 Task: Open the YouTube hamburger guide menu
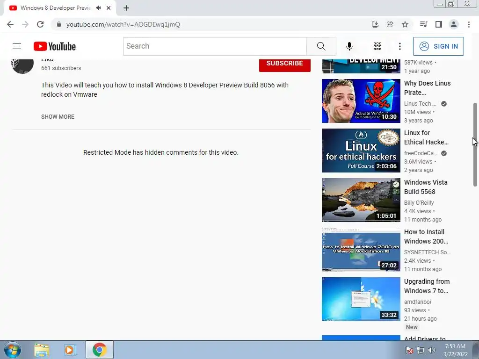17,46
